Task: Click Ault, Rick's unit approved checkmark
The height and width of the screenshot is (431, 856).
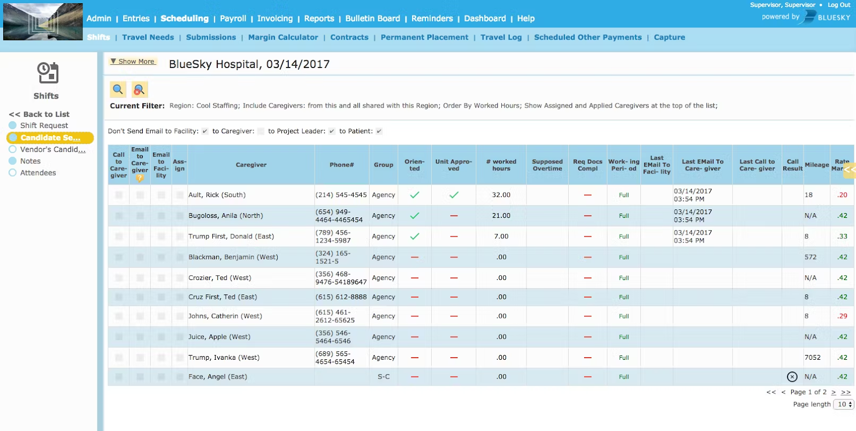Action: (454, 195)
